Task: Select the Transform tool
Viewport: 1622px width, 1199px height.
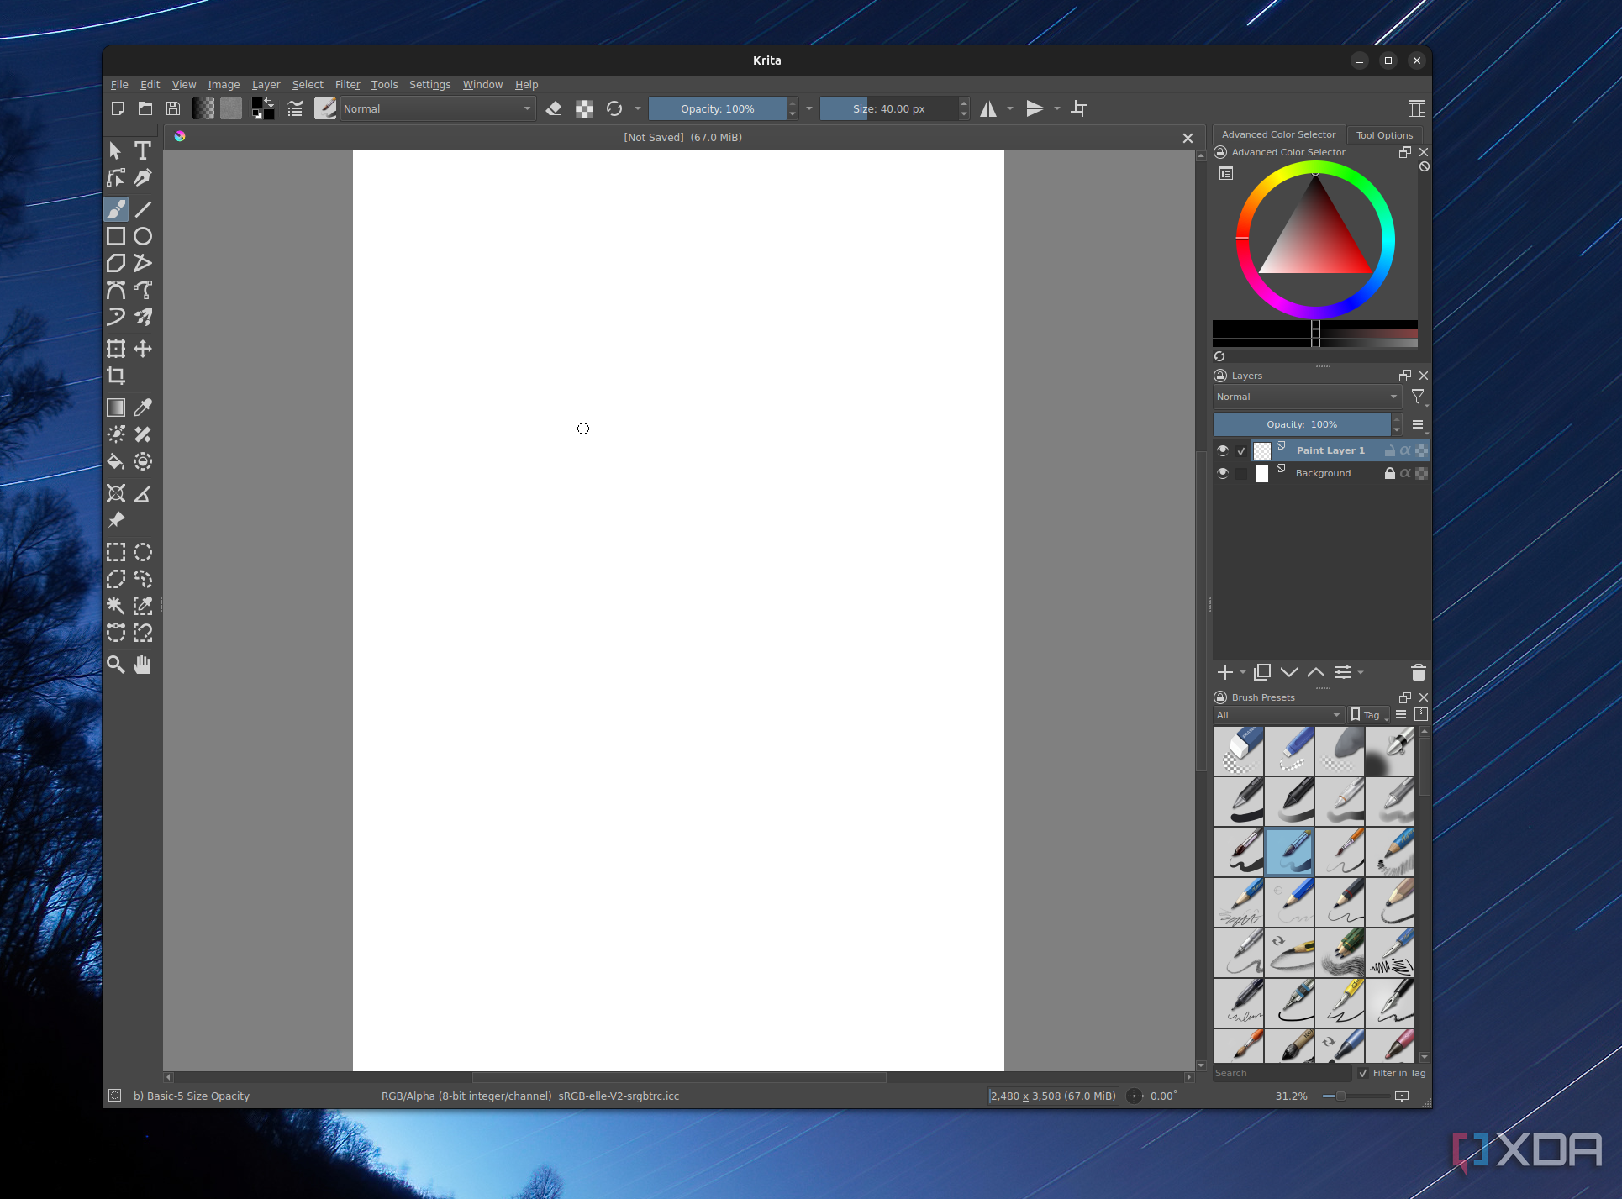Action: pos(118,348)
